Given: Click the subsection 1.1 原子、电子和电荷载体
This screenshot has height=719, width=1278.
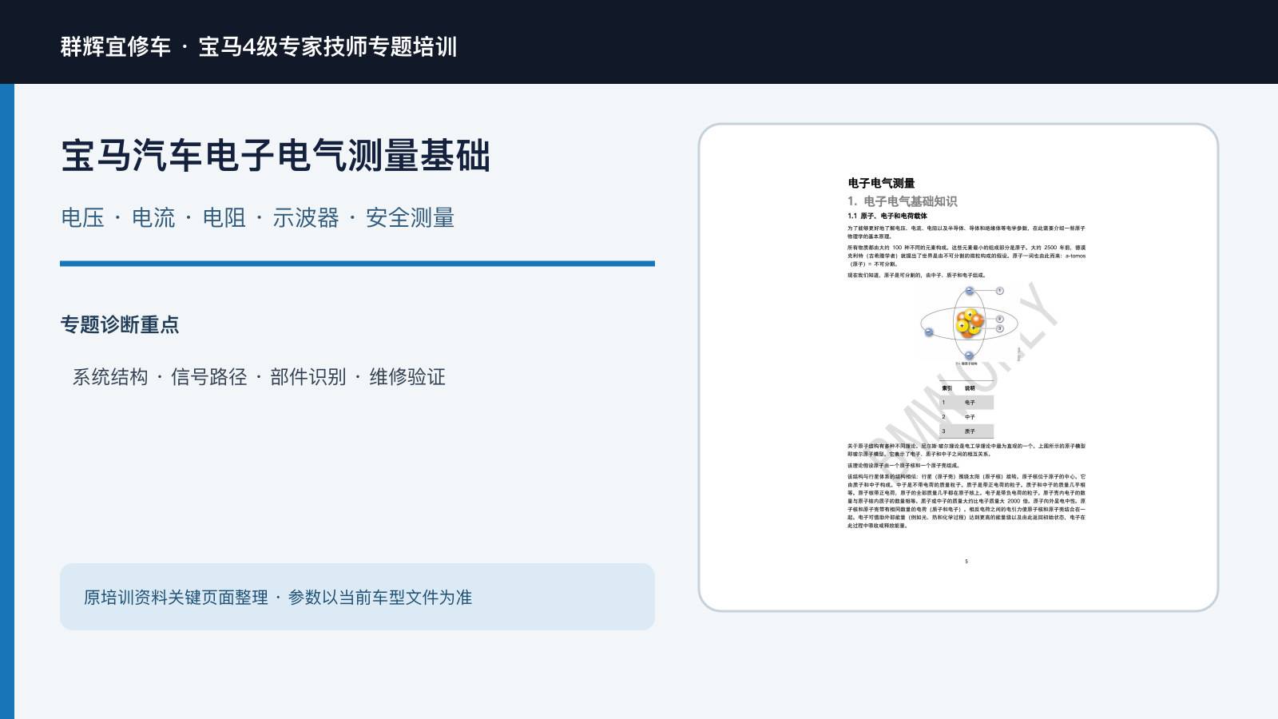Looking at the screenshot, I should click(x=887, y=216).
